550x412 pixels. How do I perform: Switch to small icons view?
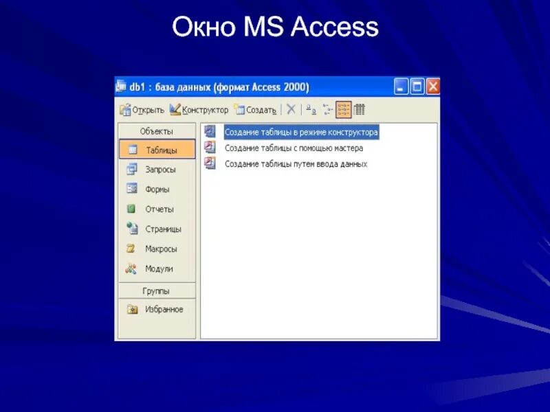pyautogui.click(x=328, y=110)
